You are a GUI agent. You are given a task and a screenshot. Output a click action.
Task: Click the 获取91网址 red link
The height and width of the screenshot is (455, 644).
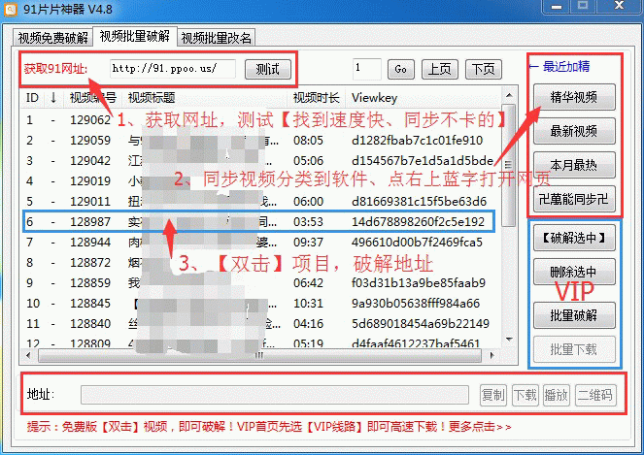(x=55, y=69)
